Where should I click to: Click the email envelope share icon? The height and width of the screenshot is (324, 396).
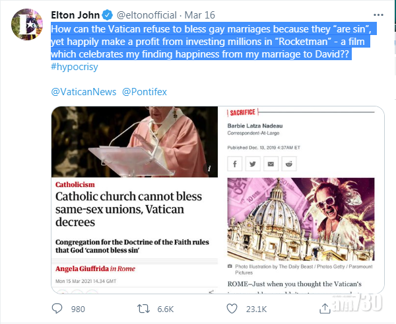point(272,163)
